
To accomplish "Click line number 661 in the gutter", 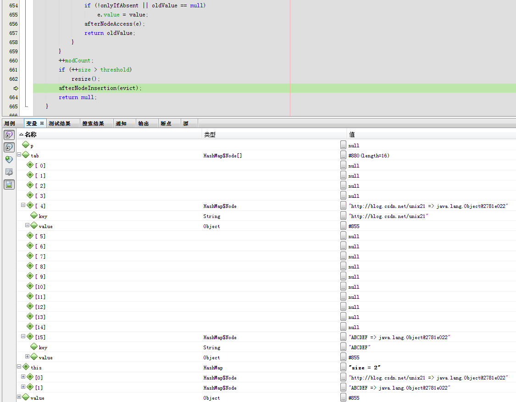I will pyautogui.click(x=13, y=70).
